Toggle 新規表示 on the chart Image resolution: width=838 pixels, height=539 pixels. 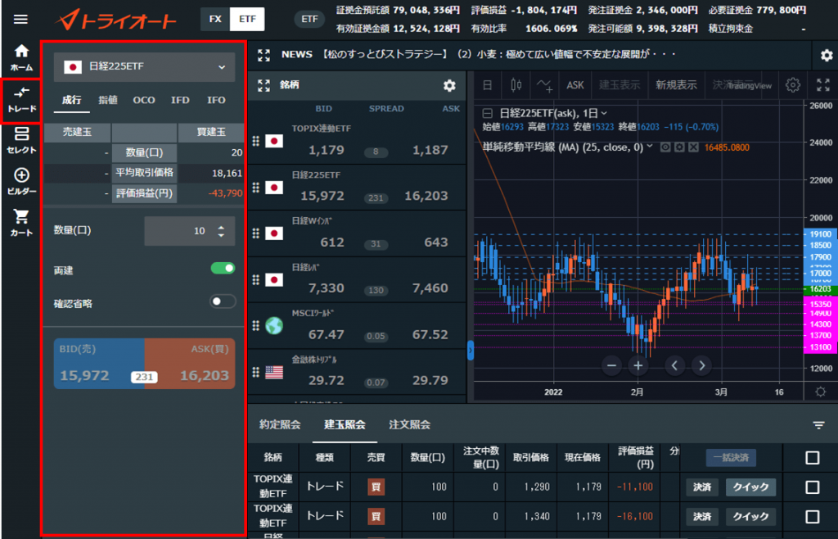[x=676, y=85]
